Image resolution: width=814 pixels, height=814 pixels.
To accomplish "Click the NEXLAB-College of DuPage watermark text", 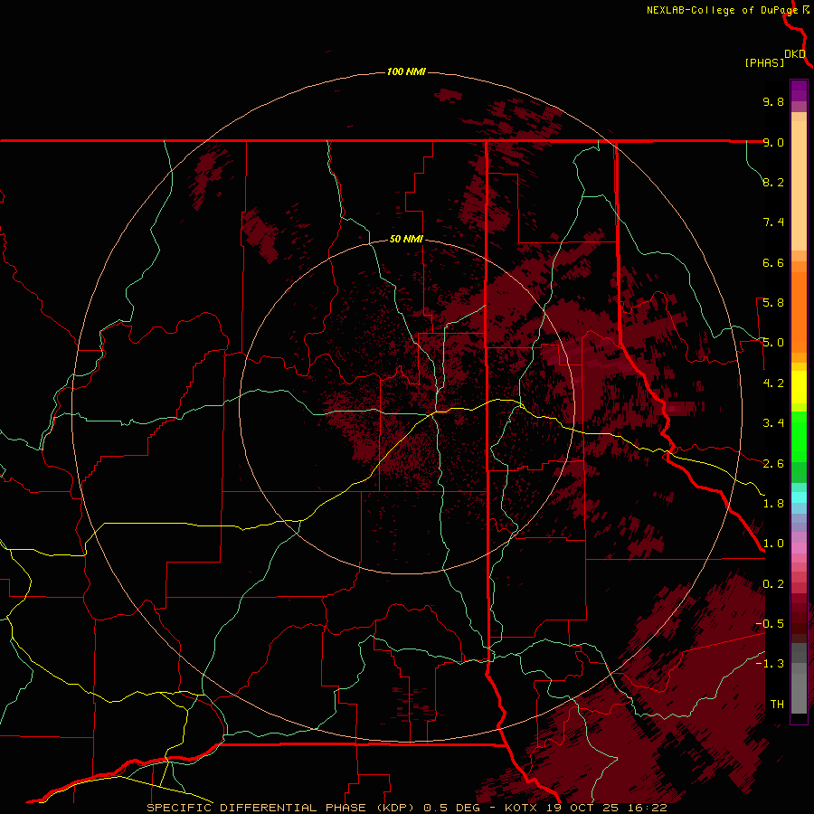I will click(x=724, y=10).
